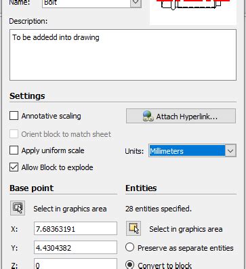Open the Units dropdown showing Millimeters
The height and width of the screenshot is (269, 246).
point(192,150)
